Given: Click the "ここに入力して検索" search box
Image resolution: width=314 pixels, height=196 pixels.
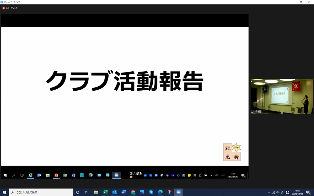Looking at the screenshot, I should tap(41, 192).
